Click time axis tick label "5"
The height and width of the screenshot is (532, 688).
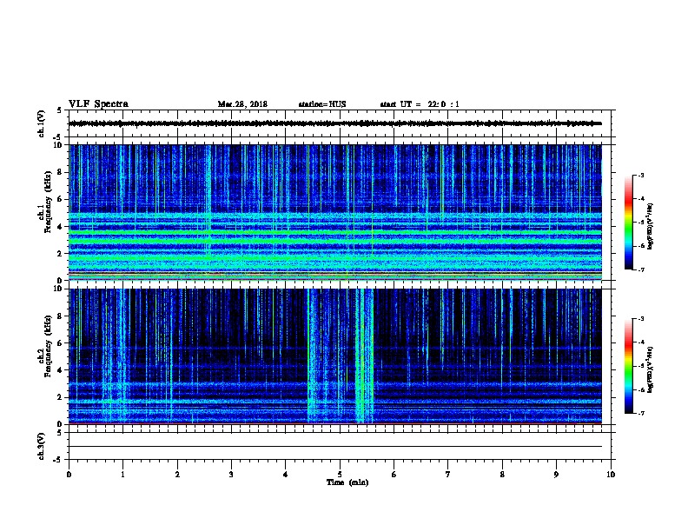[340, 475]
